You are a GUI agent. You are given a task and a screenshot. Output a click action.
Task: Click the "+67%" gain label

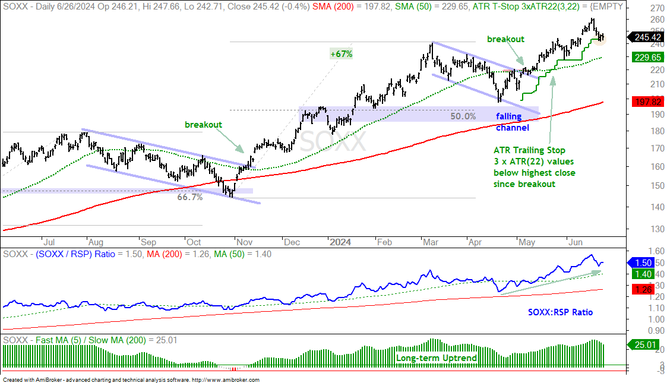click(341, 54)
